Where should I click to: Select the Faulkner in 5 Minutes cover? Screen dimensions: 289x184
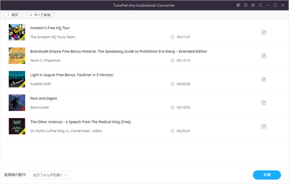coord(17,79)
